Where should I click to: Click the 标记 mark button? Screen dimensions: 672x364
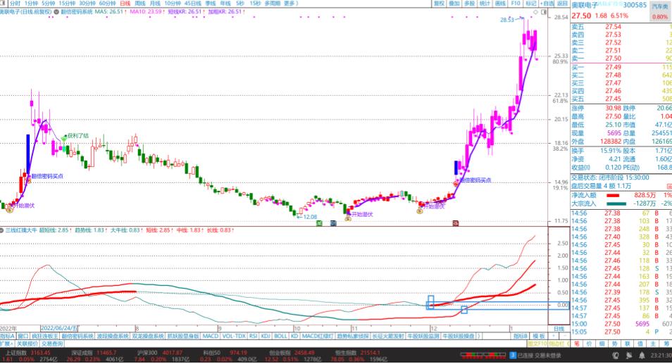[531, 4]
